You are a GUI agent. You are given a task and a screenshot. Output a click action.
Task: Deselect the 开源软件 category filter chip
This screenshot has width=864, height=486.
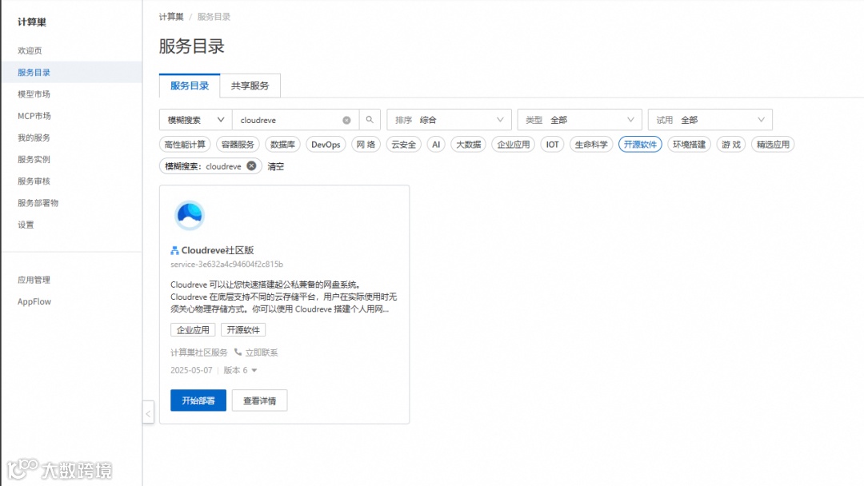(640, 144)
